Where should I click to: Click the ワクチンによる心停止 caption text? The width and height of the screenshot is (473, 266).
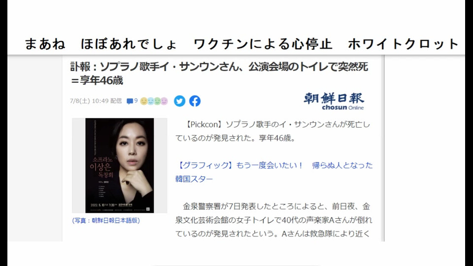pyautogui.click(x=263, y=44)
